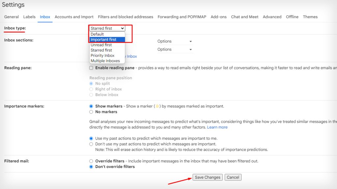The width and height of the screenshot is (337, 189).
Task: Open the Themes tab
Action: [x=310, y=17]
